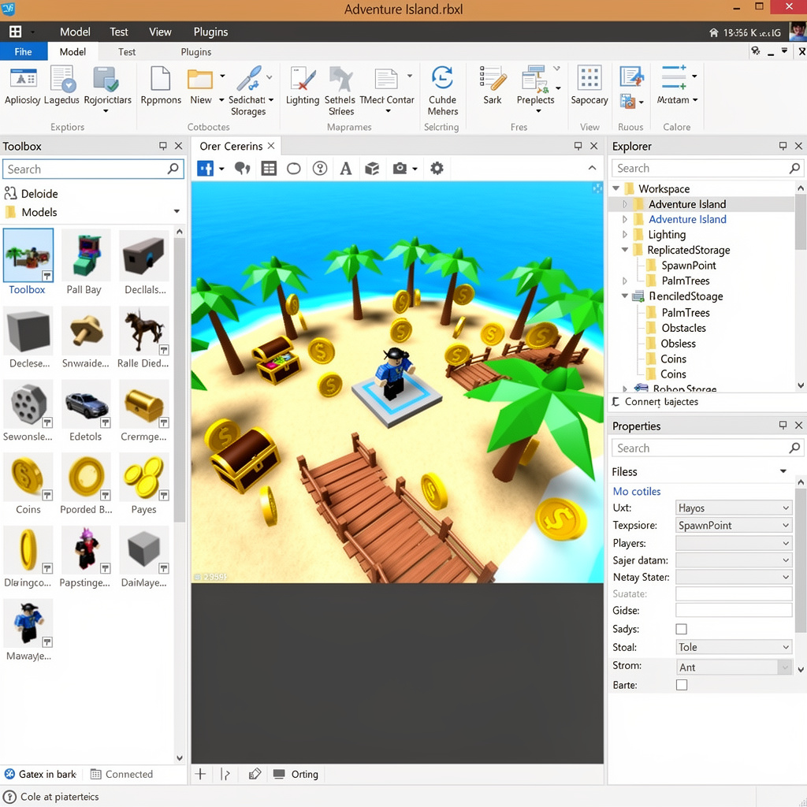Click the gear settings icon in viewport toolbar
807x807 pixels.
pos(437,169)
